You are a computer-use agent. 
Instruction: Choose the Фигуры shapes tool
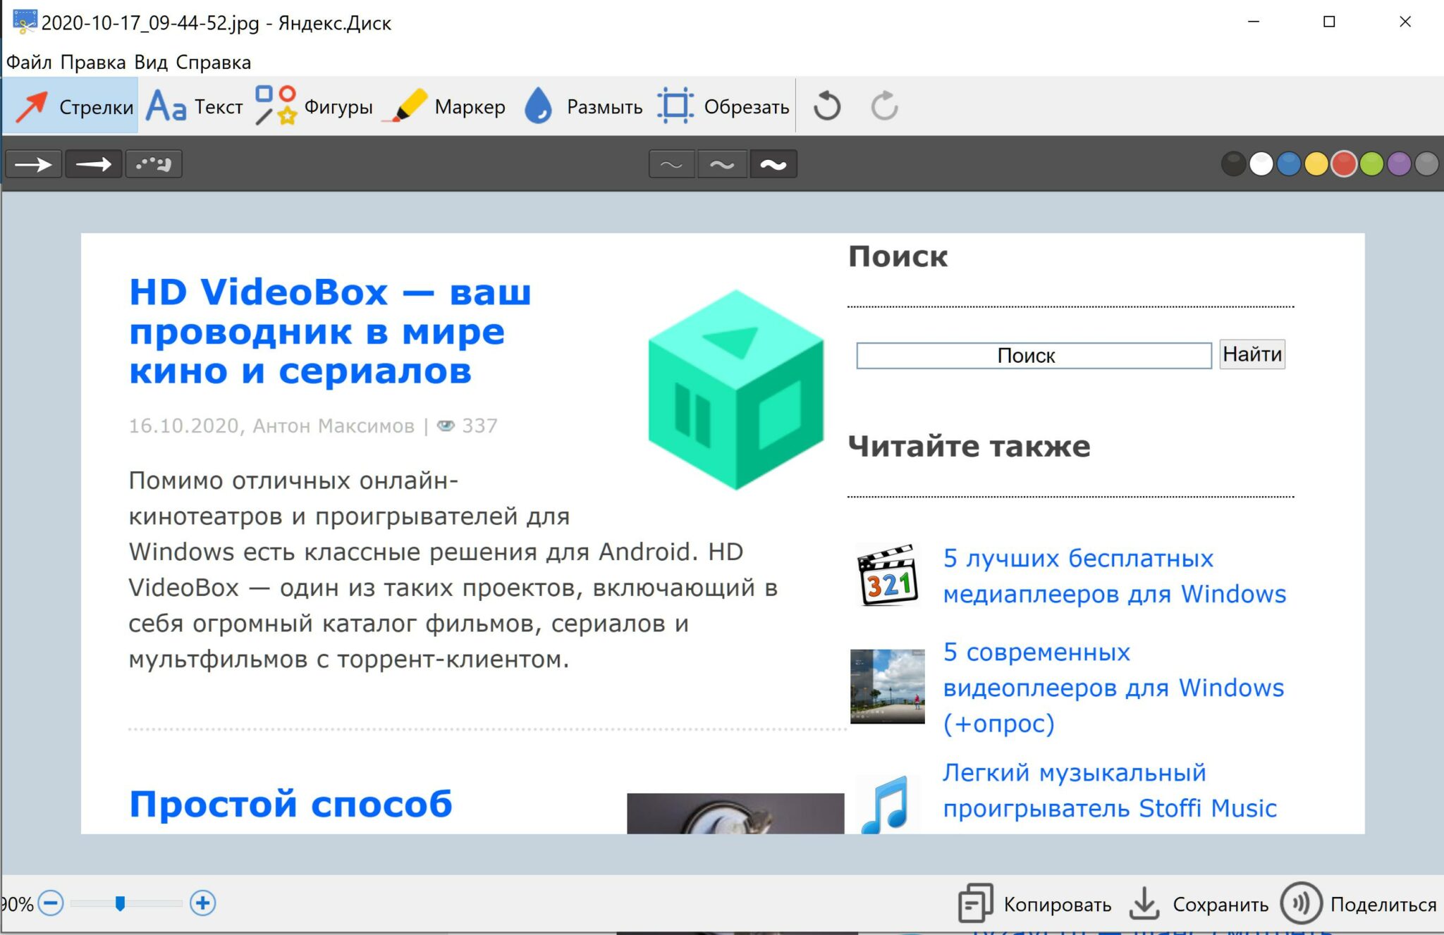(x=314, y=106)
